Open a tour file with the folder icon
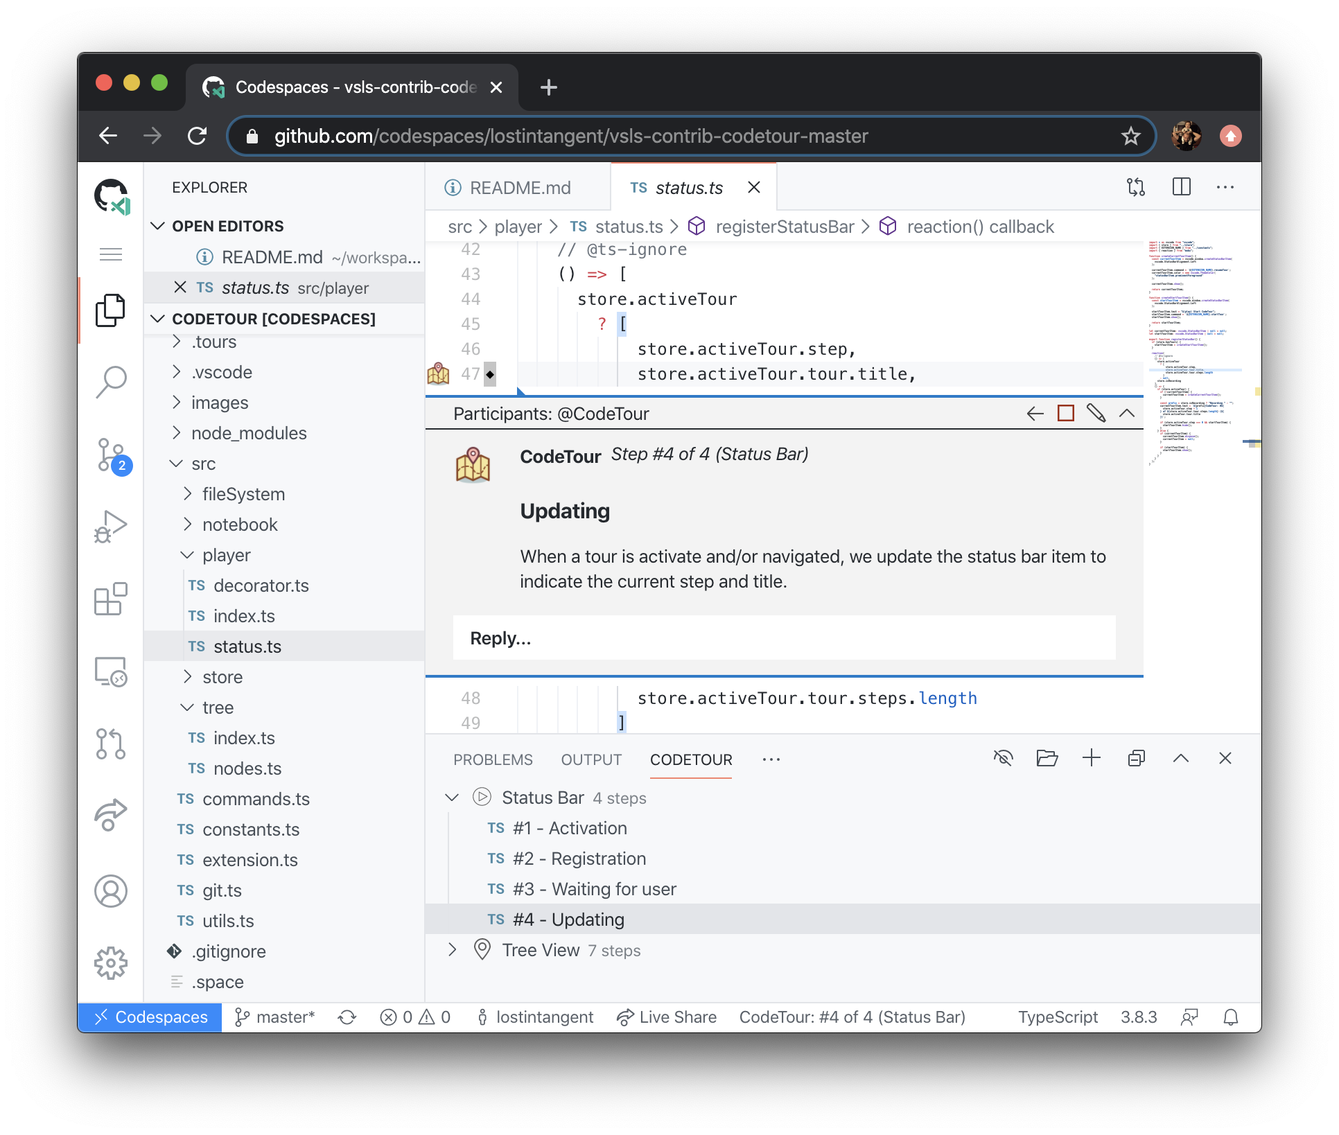Screen dimensions: 1339x1135 (x=1047, y=758)
